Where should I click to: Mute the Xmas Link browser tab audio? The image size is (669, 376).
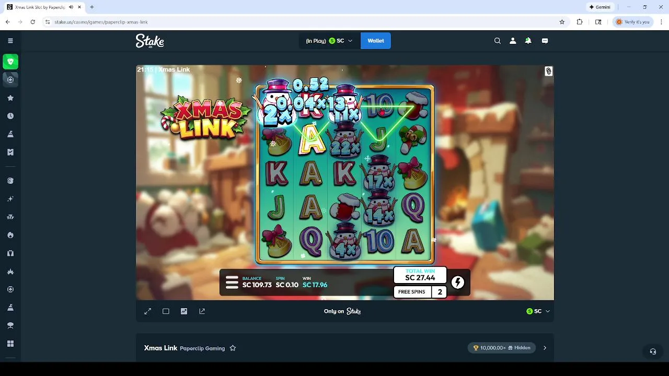coord(71,7)
